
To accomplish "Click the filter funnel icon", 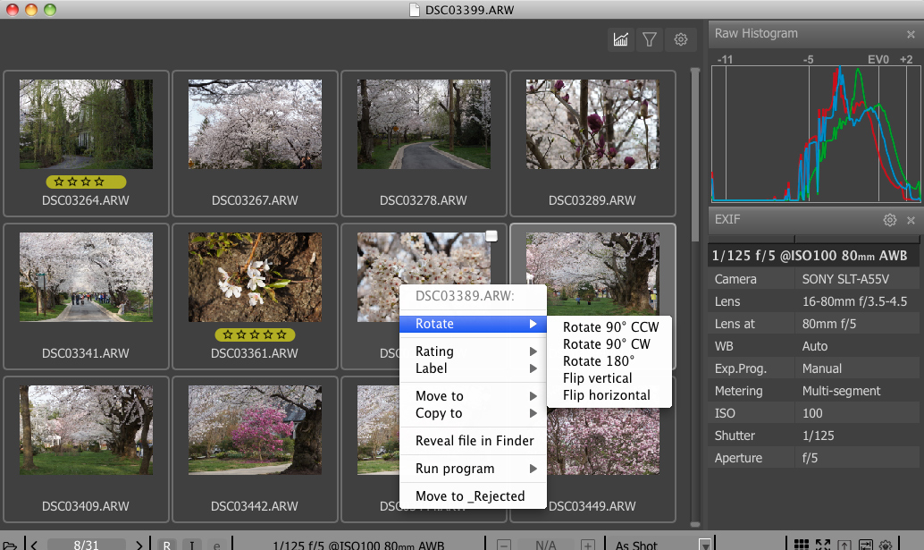I will [651, 39].
